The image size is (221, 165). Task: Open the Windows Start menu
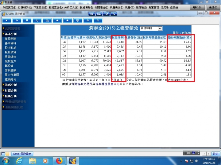click(6, 161)
